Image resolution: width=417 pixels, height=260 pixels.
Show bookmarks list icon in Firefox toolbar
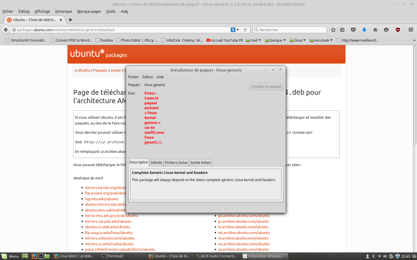342,30
